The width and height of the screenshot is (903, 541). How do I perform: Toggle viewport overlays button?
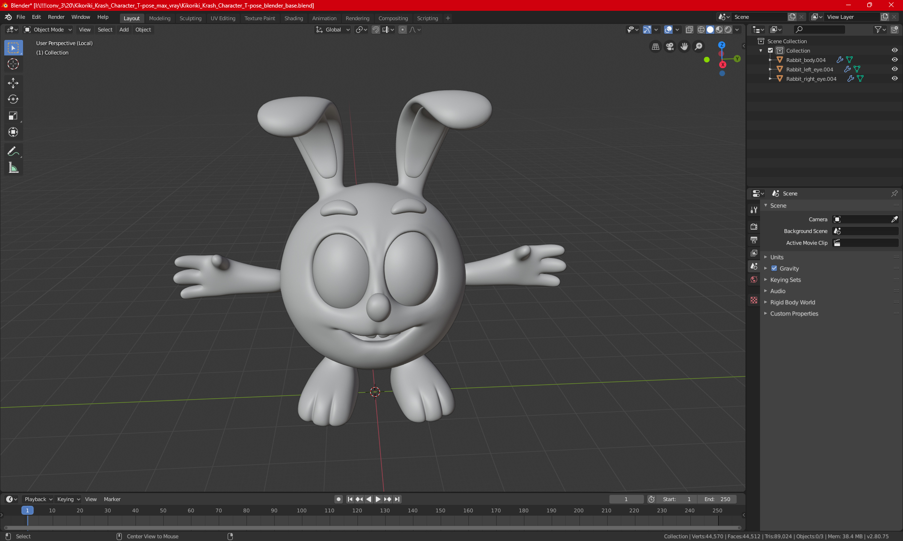668,30
